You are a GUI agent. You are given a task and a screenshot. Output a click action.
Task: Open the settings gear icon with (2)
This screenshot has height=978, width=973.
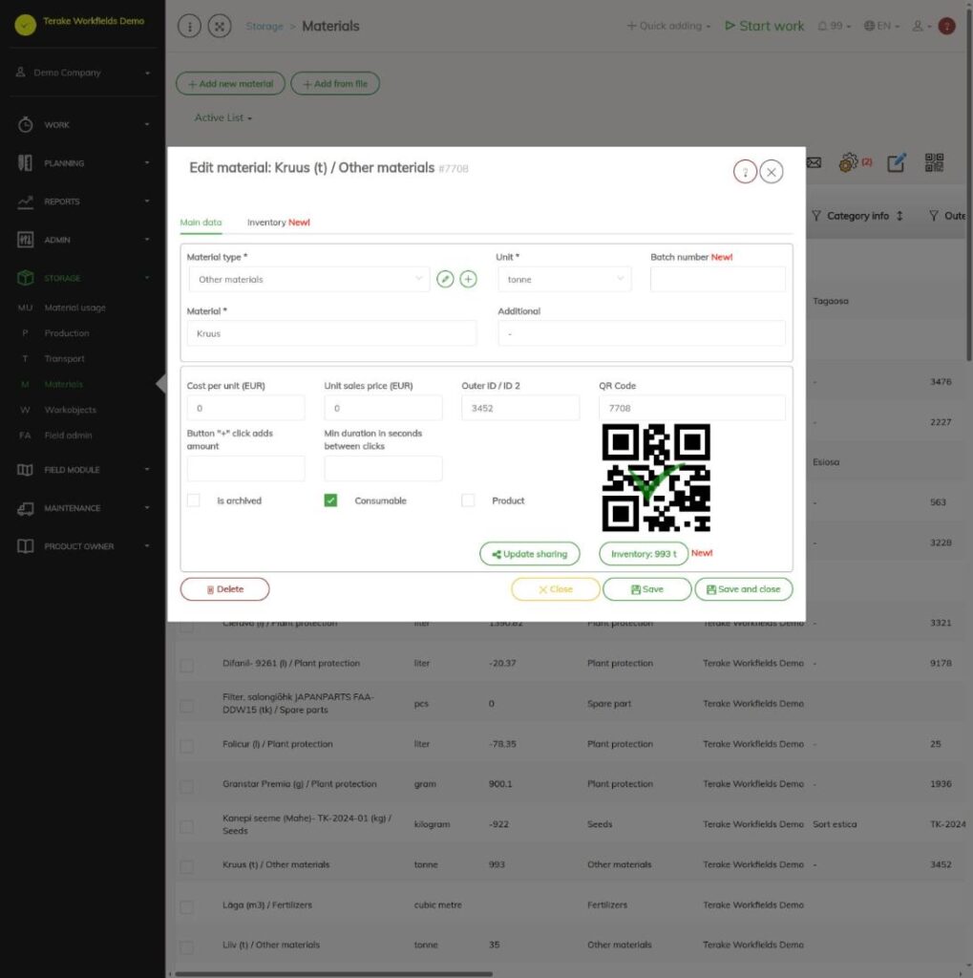click(x=848, y=162)
